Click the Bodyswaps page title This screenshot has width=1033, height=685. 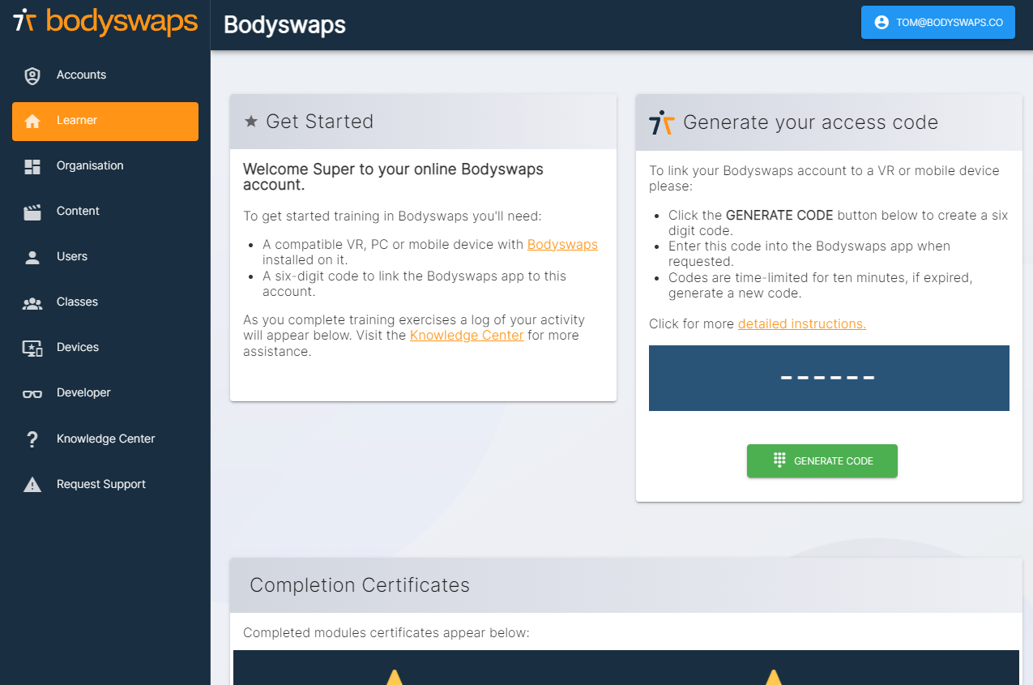click(x=284, y=25)
